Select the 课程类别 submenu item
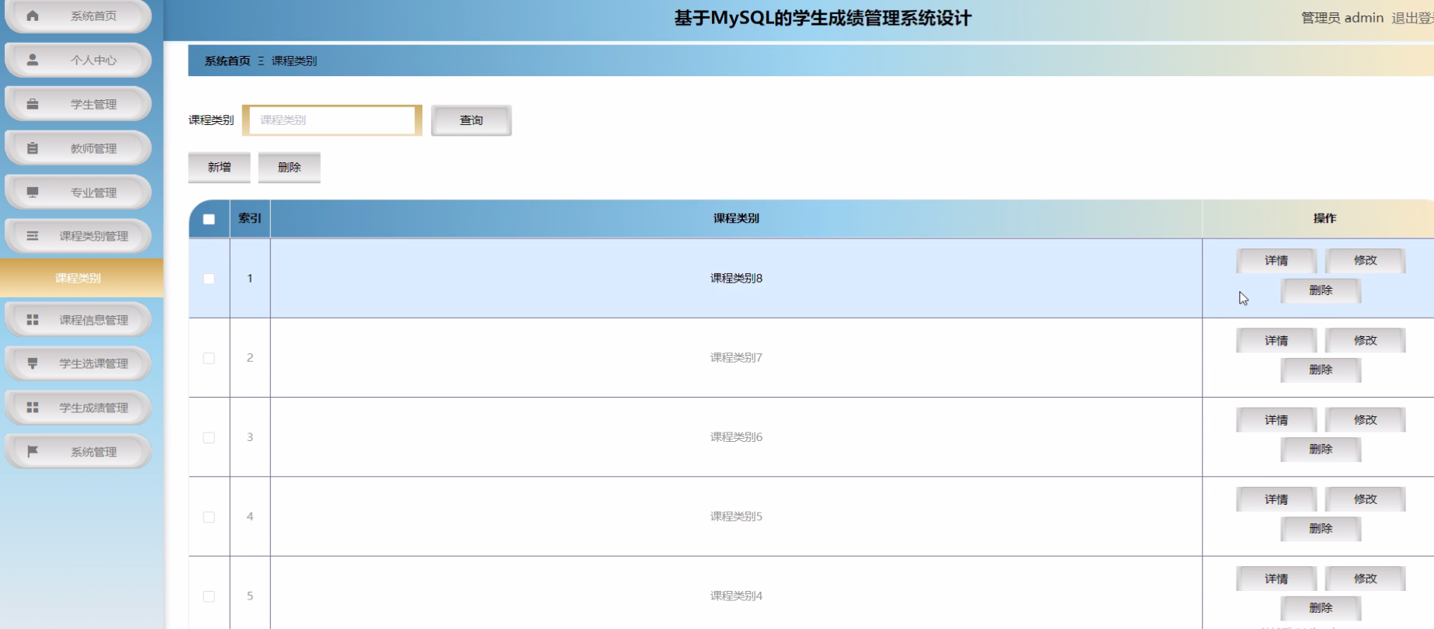Screen dimensions: 1434x629 [x=82, y=278]
